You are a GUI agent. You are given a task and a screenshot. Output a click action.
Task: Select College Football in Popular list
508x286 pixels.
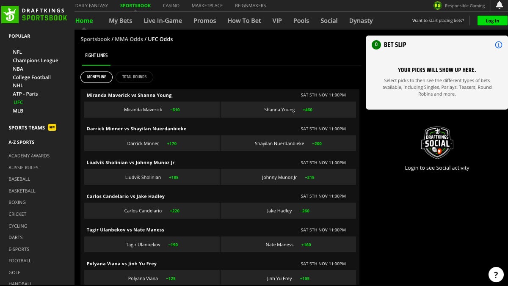point(32,77)
